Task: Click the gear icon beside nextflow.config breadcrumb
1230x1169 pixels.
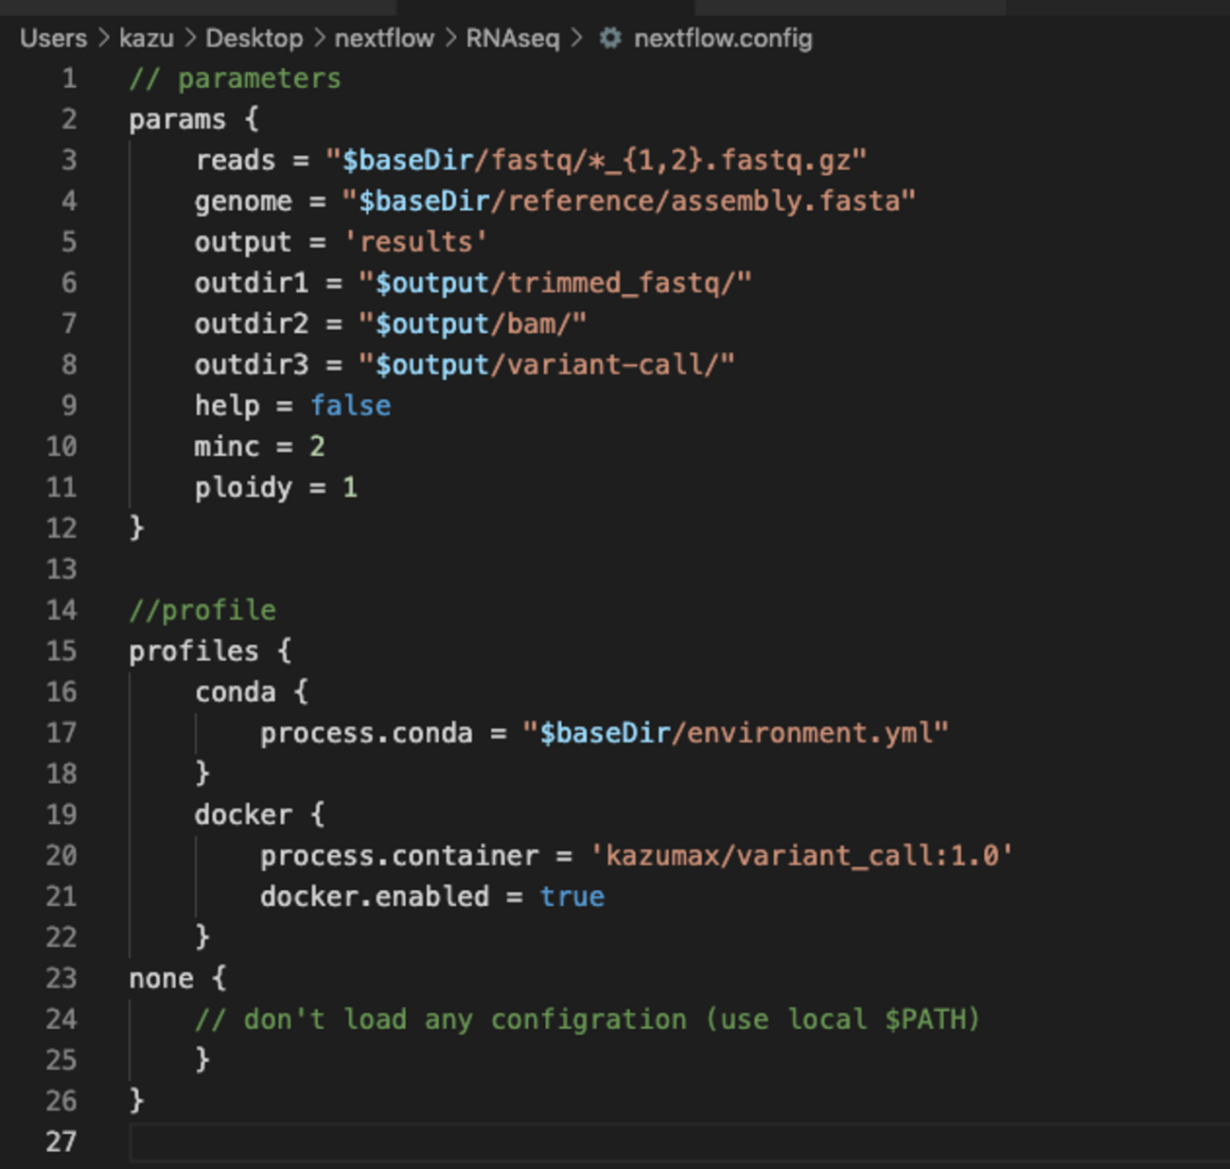Action: 610,38
